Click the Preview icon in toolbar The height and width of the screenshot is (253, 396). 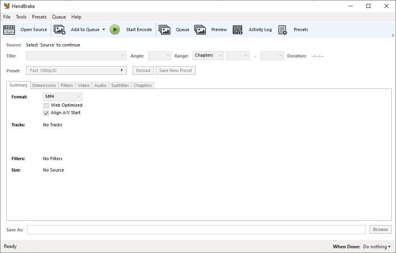point(200,30)
